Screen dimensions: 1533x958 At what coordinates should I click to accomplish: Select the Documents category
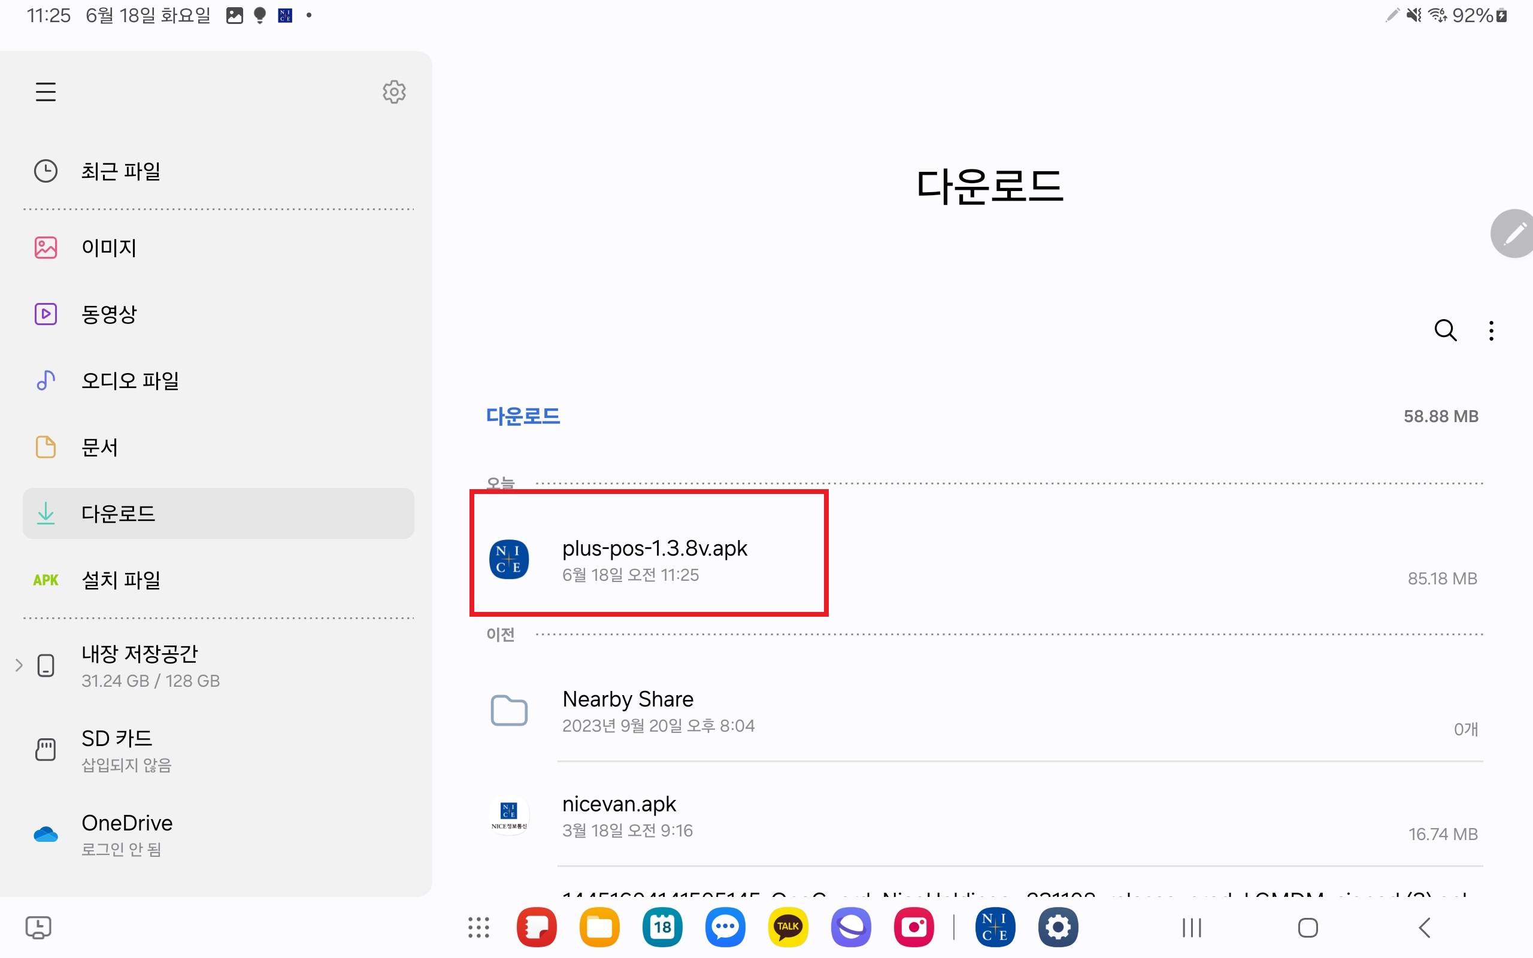click(x=99, y=447)
